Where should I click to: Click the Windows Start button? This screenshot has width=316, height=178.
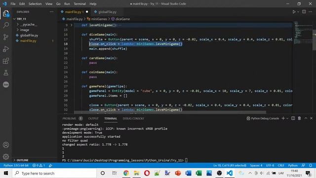(x=6, y=173)
